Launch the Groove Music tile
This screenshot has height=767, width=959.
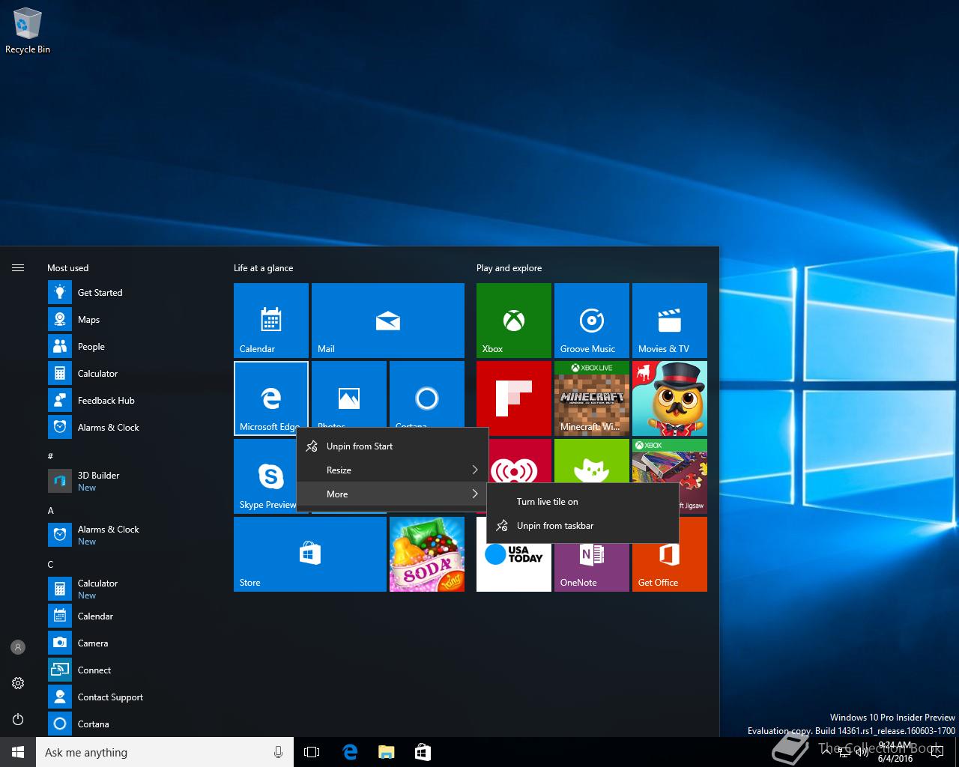click(592, 321)
